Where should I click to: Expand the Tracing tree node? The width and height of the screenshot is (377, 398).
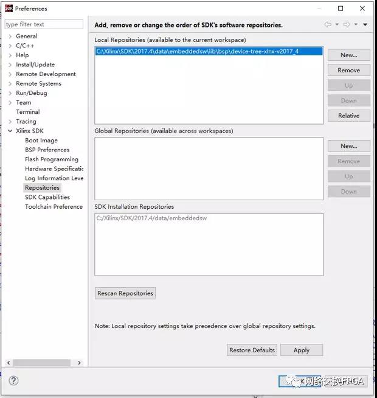point(10,122)
